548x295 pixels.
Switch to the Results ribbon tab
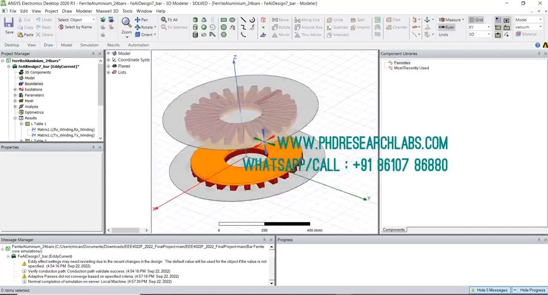(x=113, y=45)
